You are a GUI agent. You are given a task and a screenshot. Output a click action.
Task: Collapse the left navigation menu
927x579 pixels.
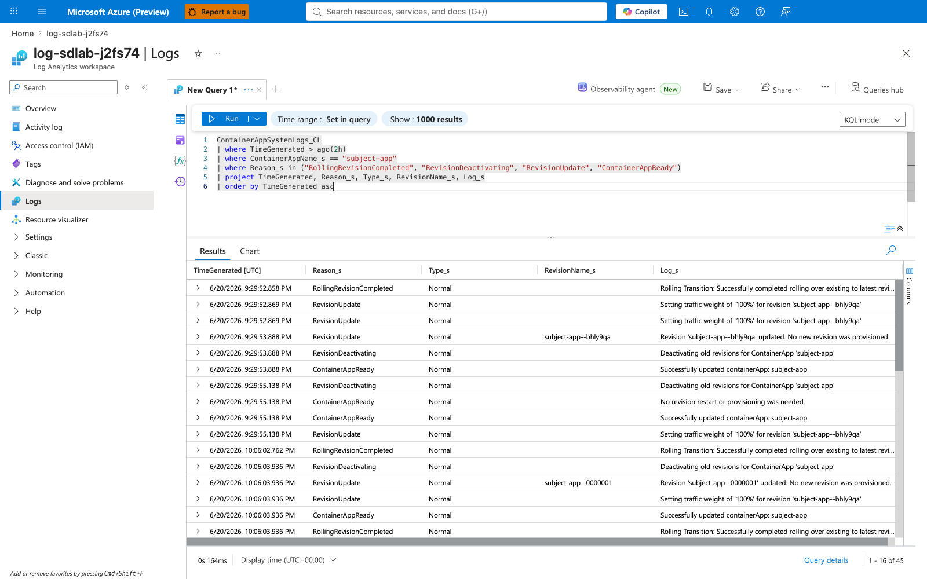[x=144, y=87]
